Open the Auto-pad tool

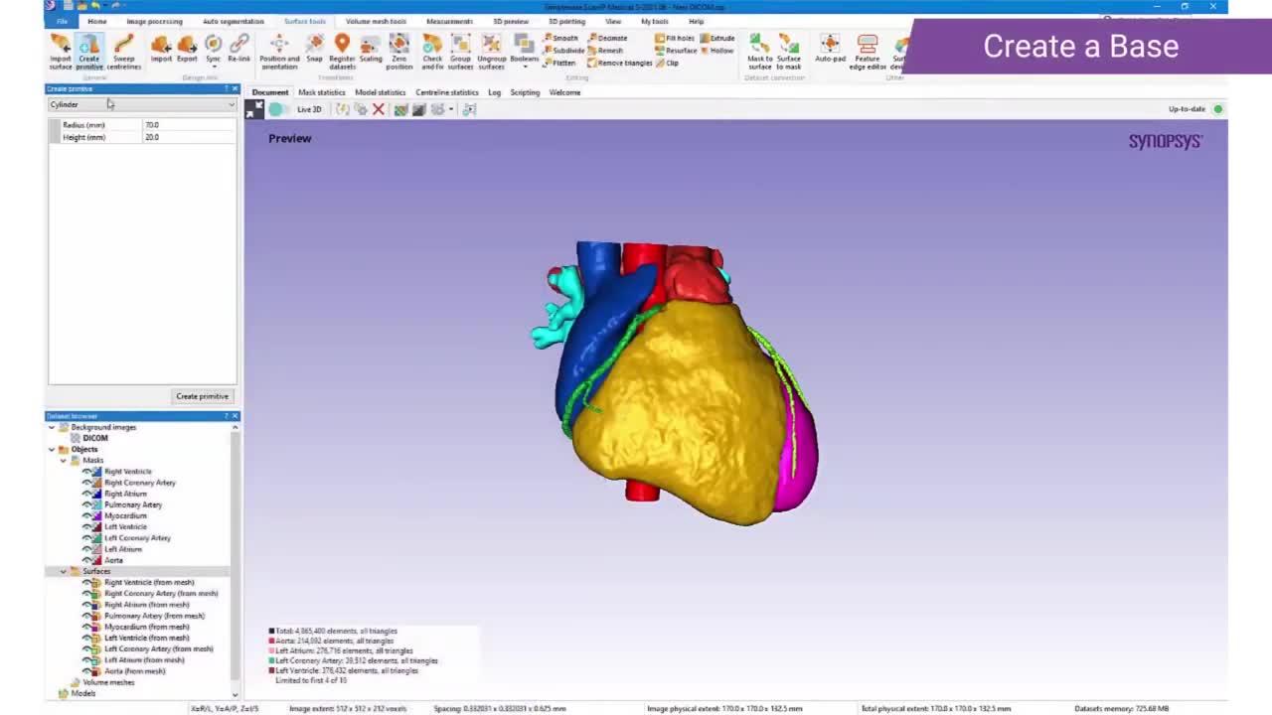tap(830, 47)
